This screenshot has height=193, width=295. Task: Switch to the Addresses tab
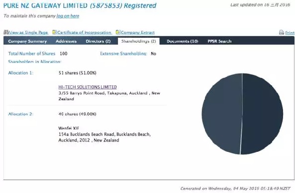click(66, 41)
